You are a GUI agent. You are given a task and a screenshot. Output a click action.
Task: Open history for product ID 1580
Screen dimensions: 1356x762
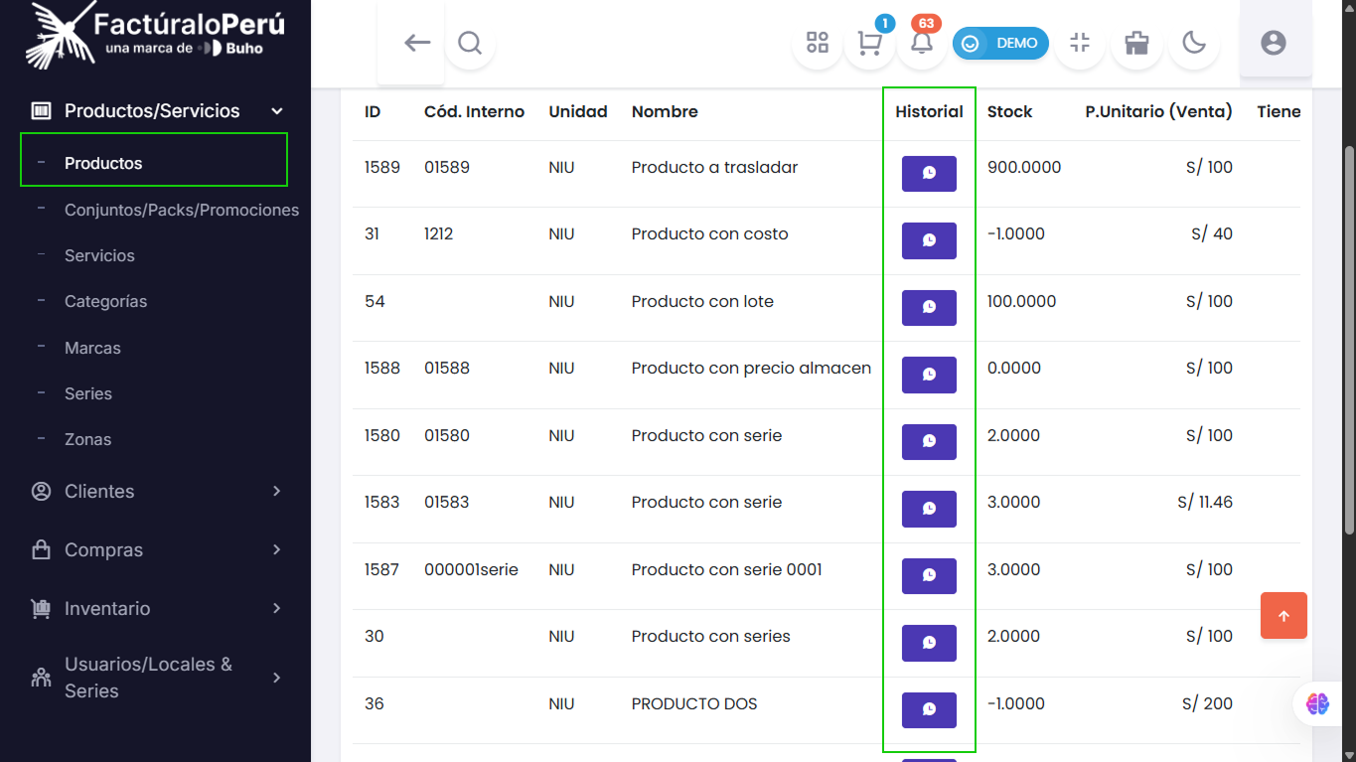click(x=929, y=441)
